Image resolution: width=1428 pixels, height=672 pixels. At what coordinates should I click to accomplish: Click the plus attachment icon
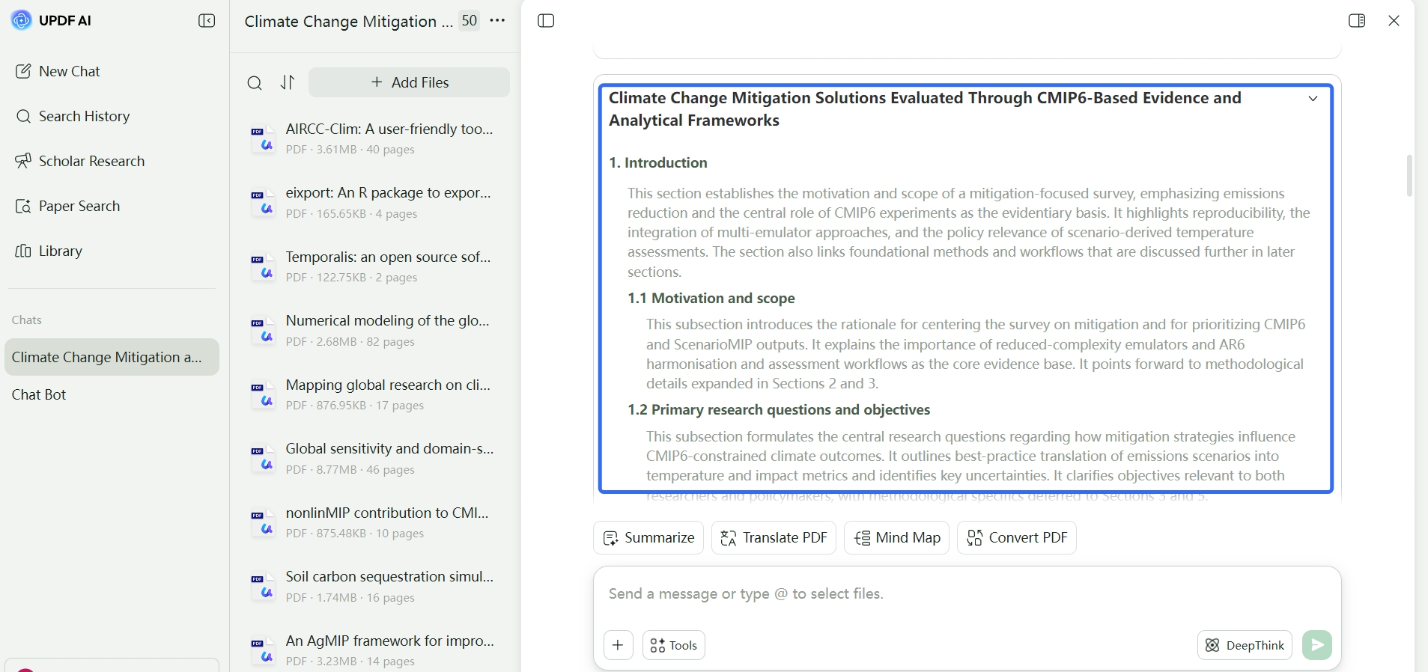tap(619, 645)
